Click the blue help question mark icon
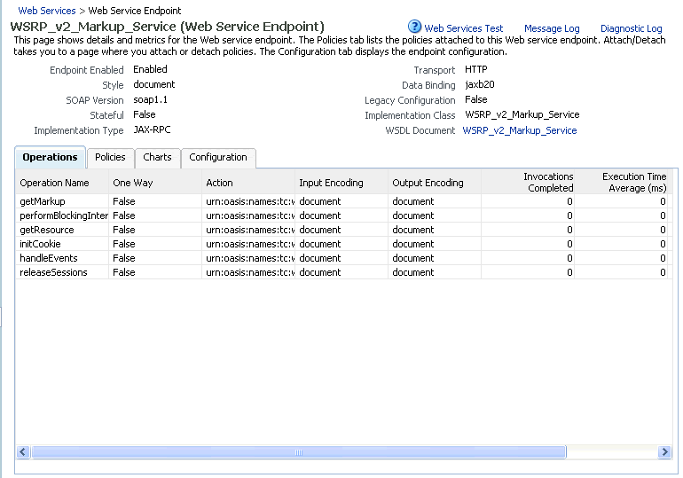The image size is (683, 478). point(414,27)
